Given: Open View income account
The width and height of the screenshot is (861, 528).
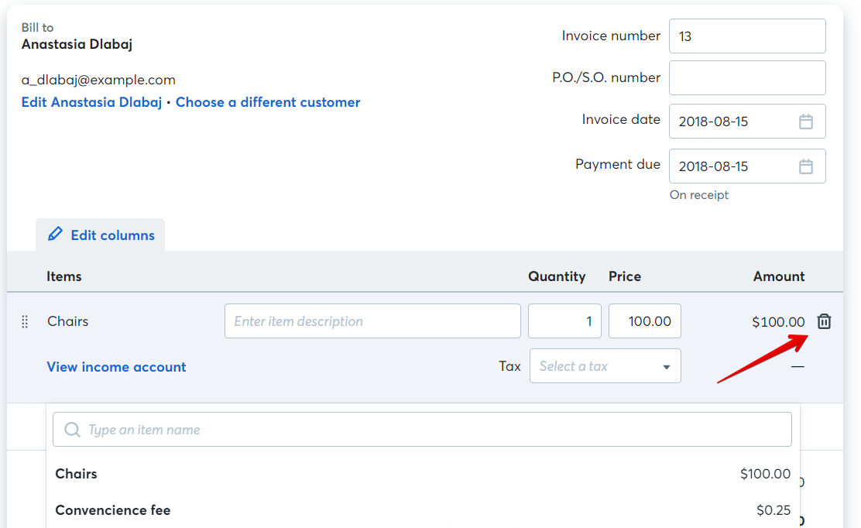Looking at the screenshot, I should 116,367.
